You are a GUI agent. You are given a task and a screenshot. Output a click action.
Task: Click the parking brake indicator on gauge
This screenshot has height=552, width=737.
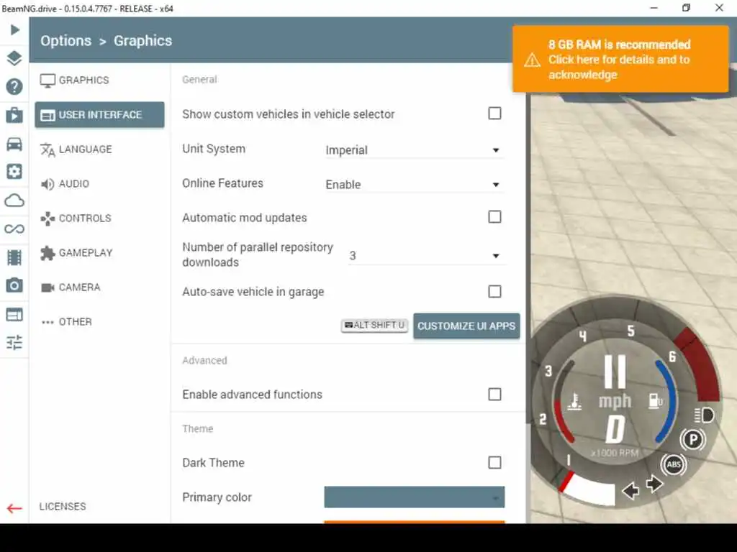coord(692,439)
